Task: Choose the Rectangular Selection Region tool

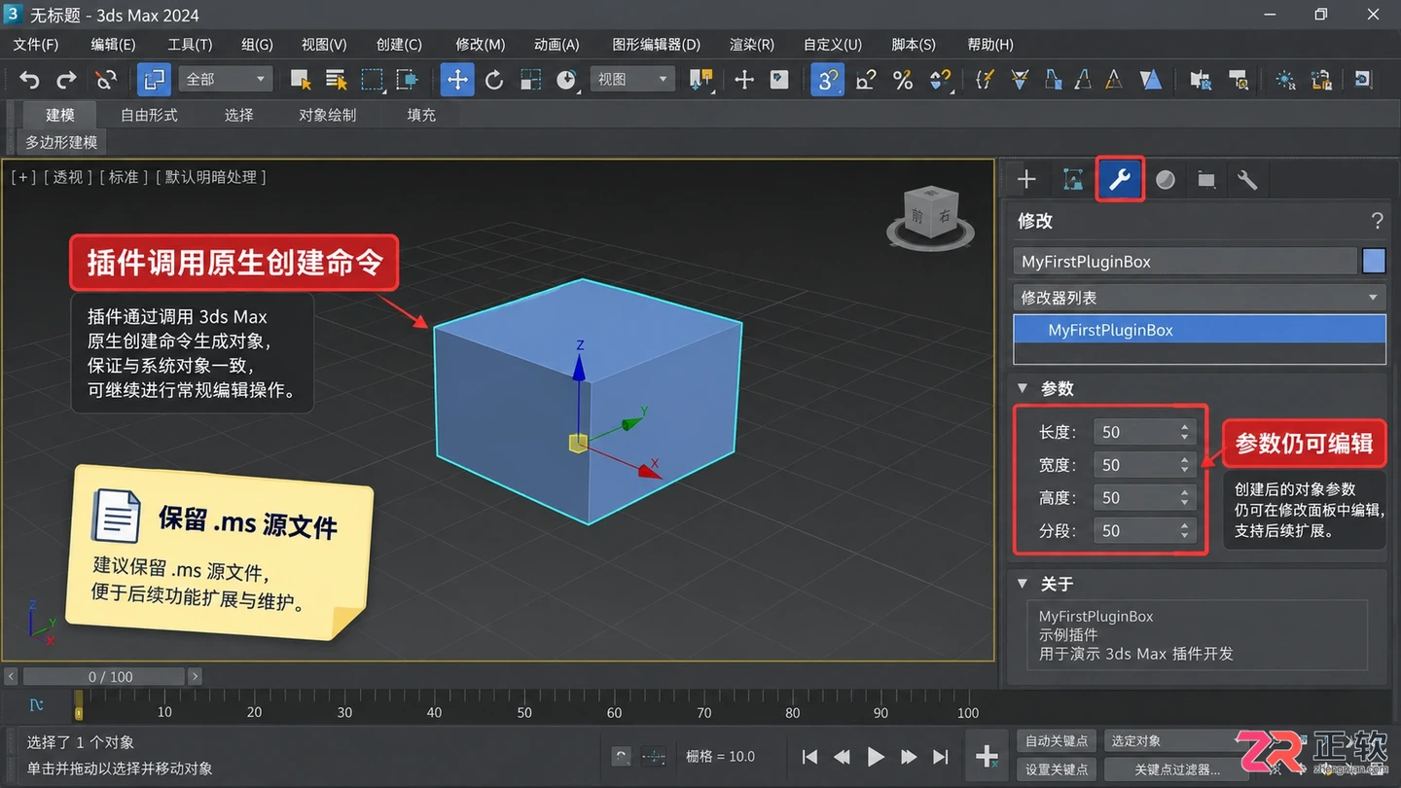Action: point(373,80)
